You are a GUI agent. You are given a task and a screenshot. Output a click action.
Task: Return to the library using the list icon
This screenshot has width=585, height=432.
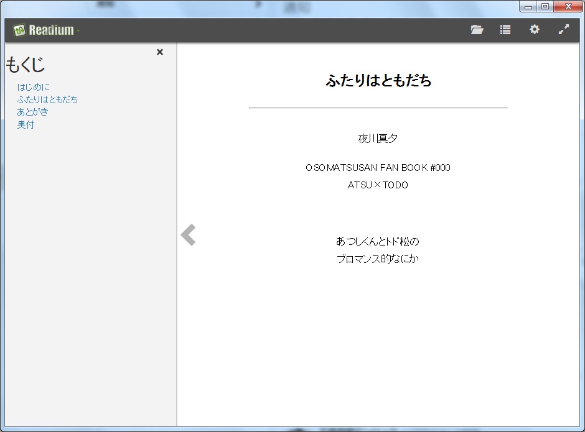tap(505, 29)
